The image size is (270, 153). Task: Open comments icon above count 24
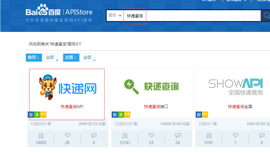178,136
